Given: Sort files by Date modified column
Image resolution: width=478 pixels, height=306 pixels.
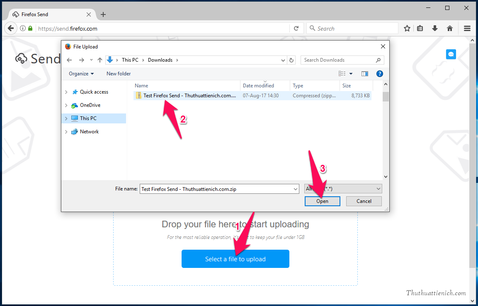Looking at the screenshot, I should click(265, 86).
